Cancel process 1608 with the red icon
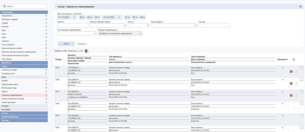Image resolution: width=305 pixels, height=132 pixels. point(291,83)
